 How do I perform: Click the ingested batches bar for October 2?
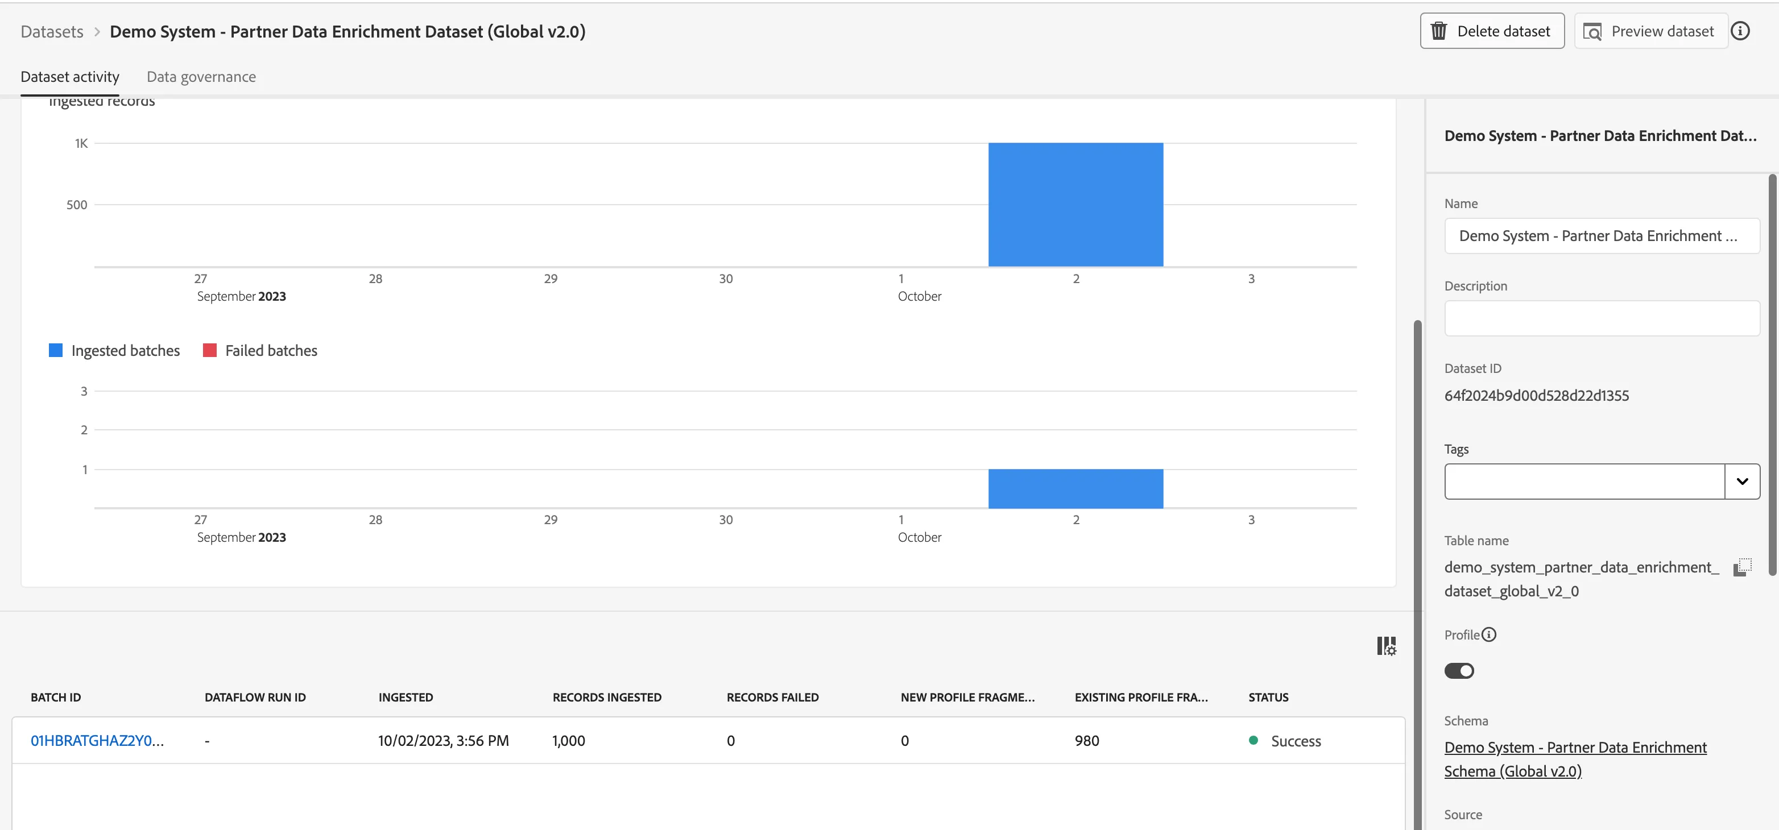(x=1075, y=489)
